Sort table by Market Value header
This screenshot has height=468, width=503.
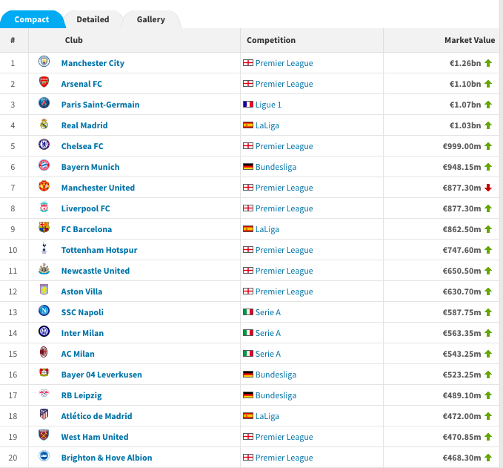pos(469,40)
